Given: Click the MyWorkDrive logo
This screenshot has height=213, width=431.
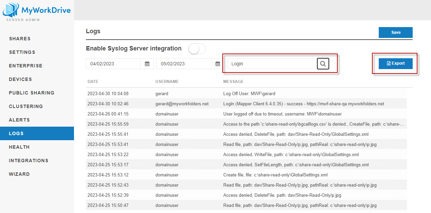Looking at the screenshot, I should click(37, 10).
